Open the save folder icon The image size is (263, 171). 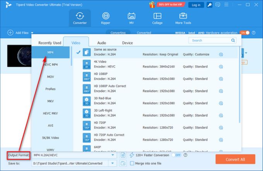click(123, 163)
